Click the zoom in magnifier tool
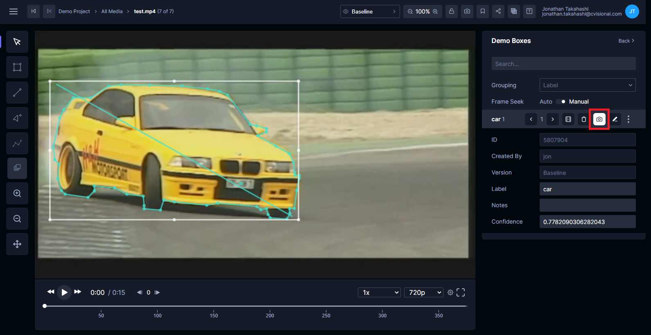Image resolution: width=651 pixels, height=335 pixels. coord(17,193)
